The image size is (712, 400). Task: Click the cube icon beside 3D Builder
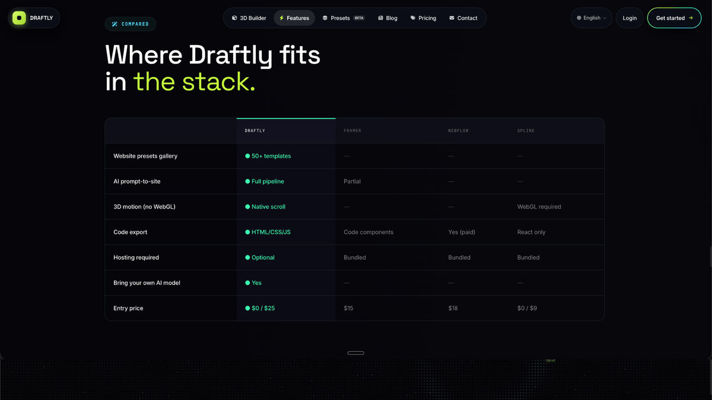click(x=234, y=18)
